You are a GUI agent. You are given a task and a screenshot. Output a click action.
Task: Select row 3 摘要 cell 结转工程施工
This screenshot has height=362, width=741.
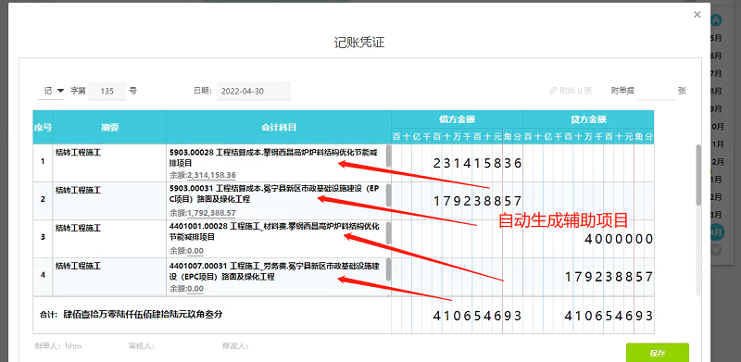click(109, 239)
